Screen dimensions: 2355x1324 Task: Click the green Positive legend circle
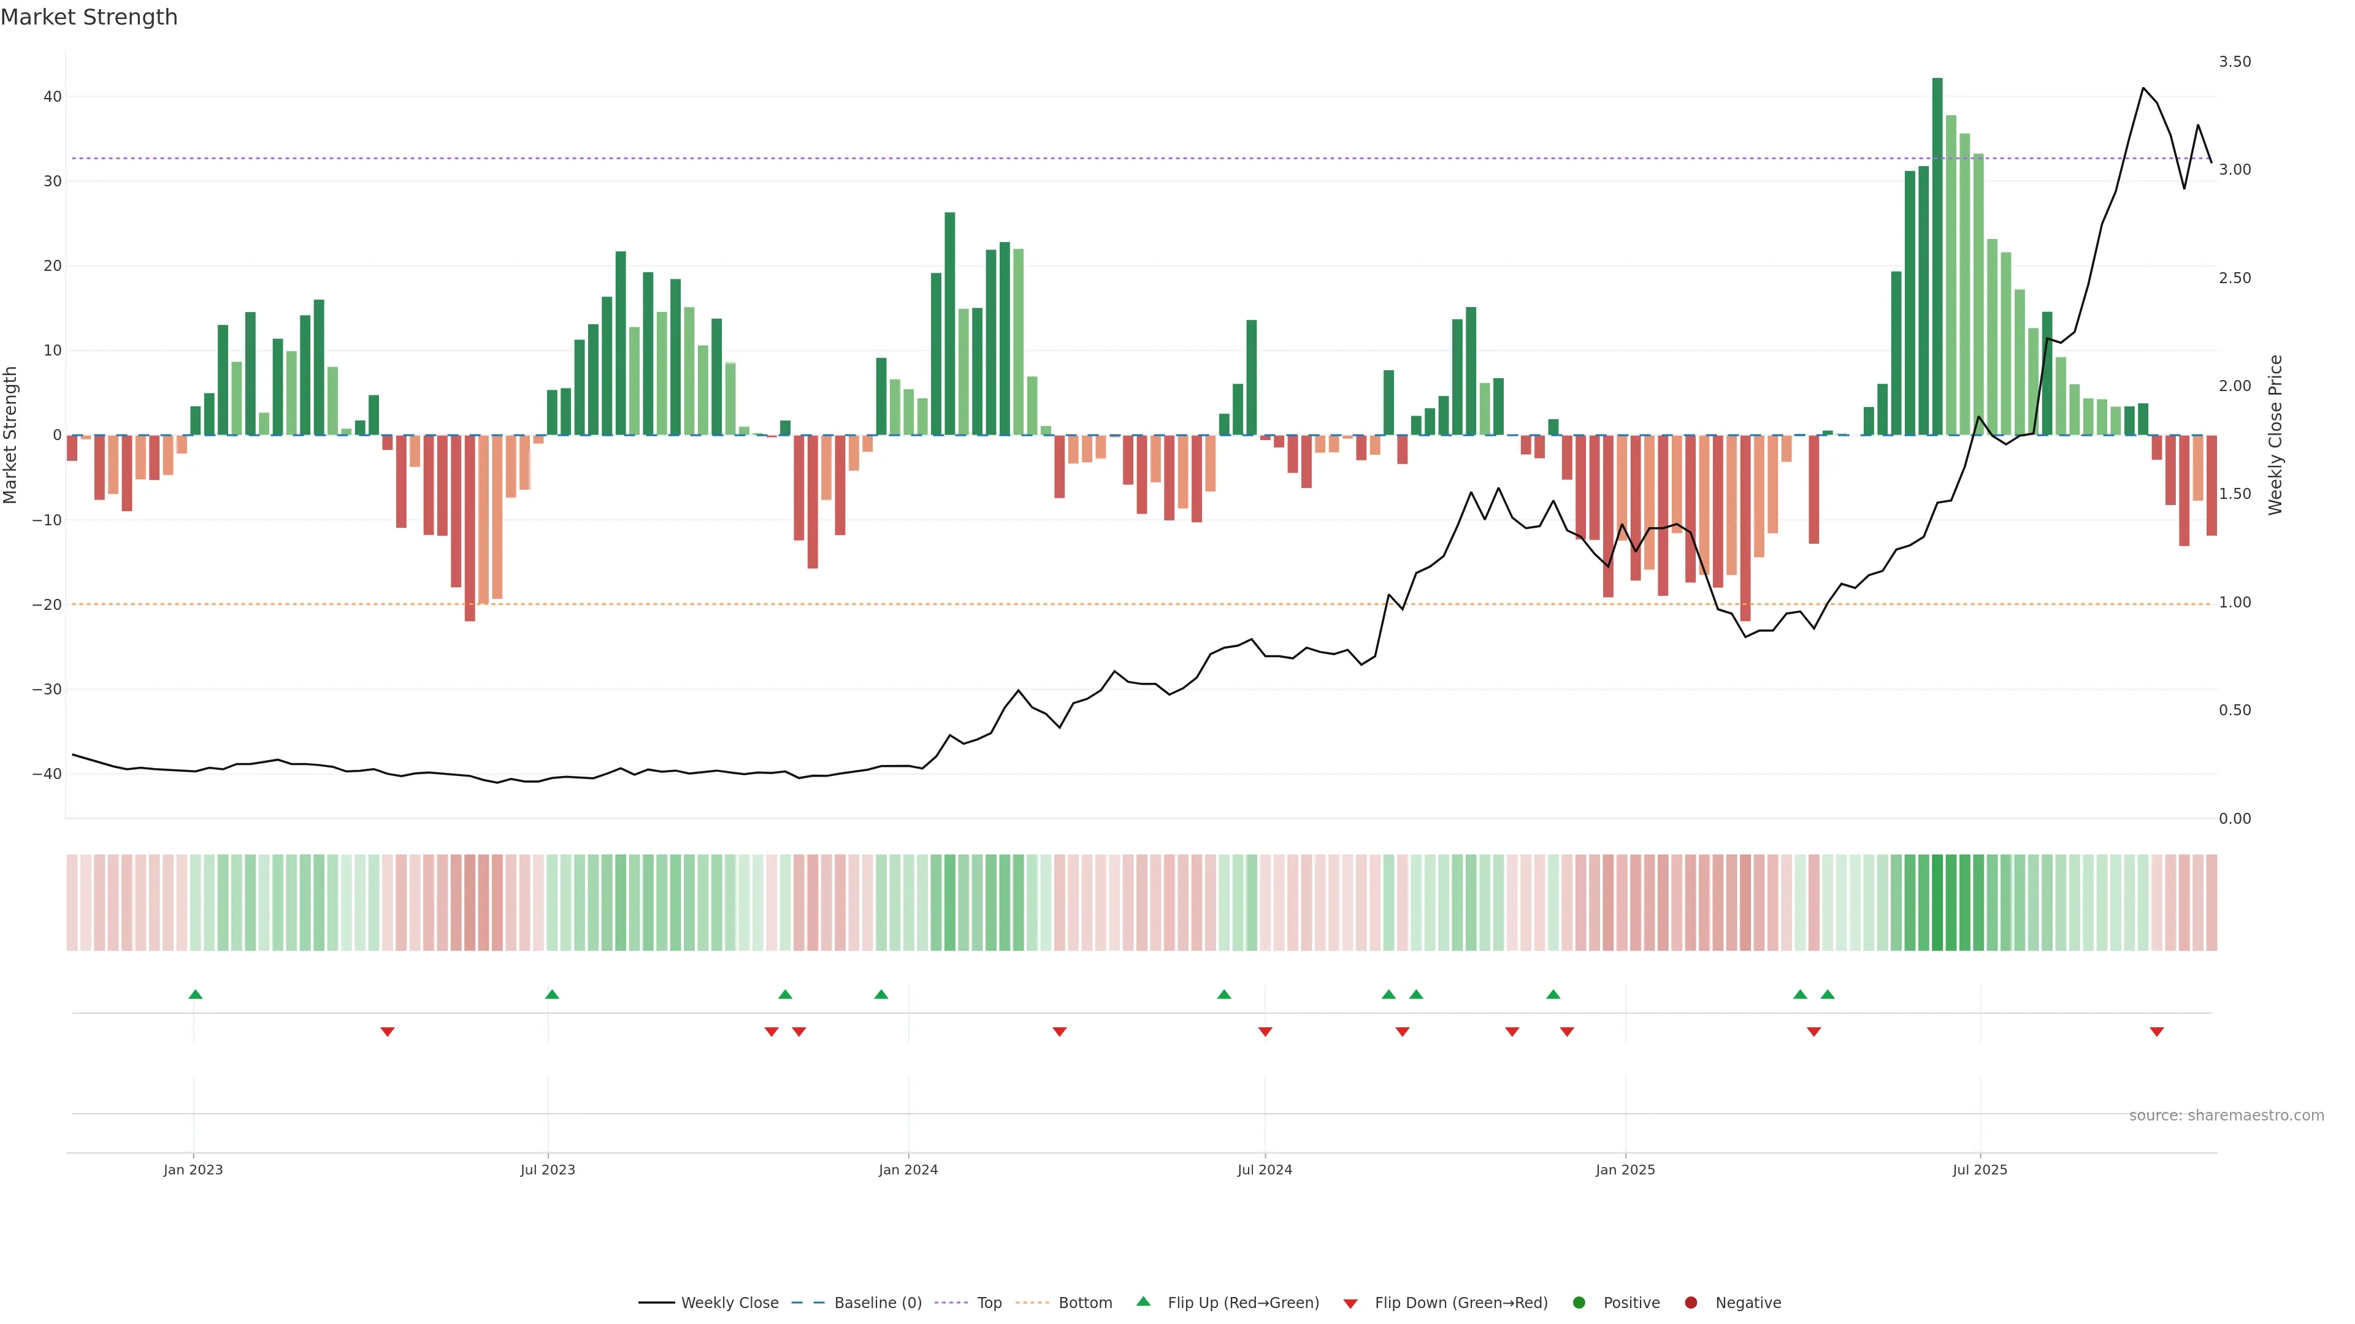pos(1579,1303)
